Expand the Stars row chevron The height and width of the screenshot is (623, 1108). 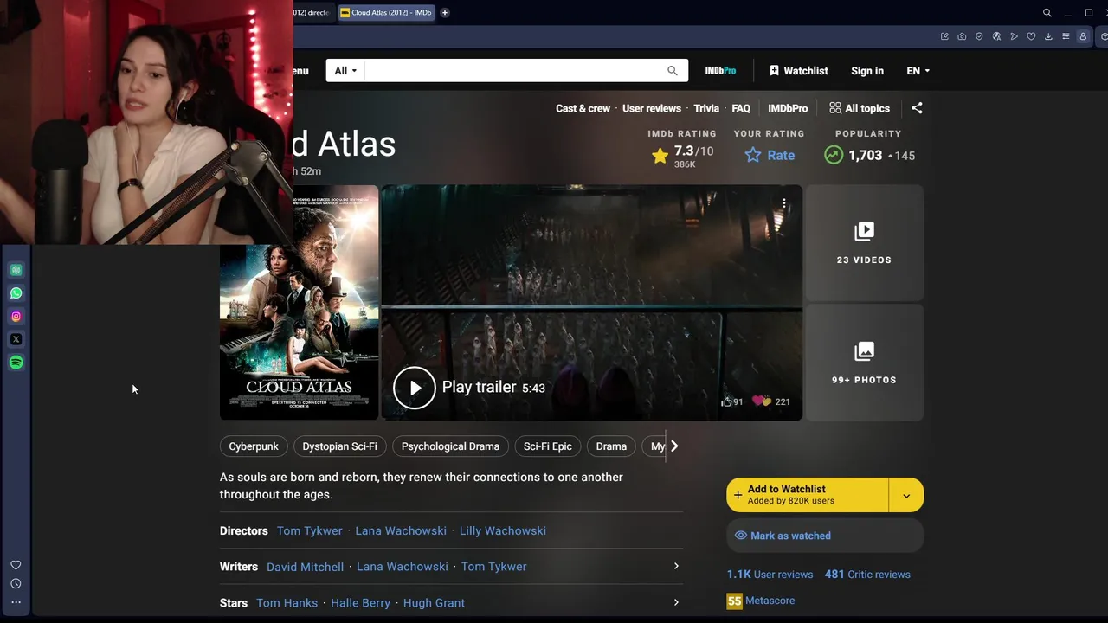point(676,602)
